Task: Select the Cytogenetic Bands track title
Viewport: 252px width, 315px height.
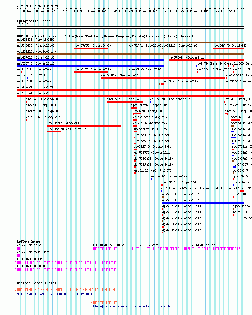Action: click(34, 21)
